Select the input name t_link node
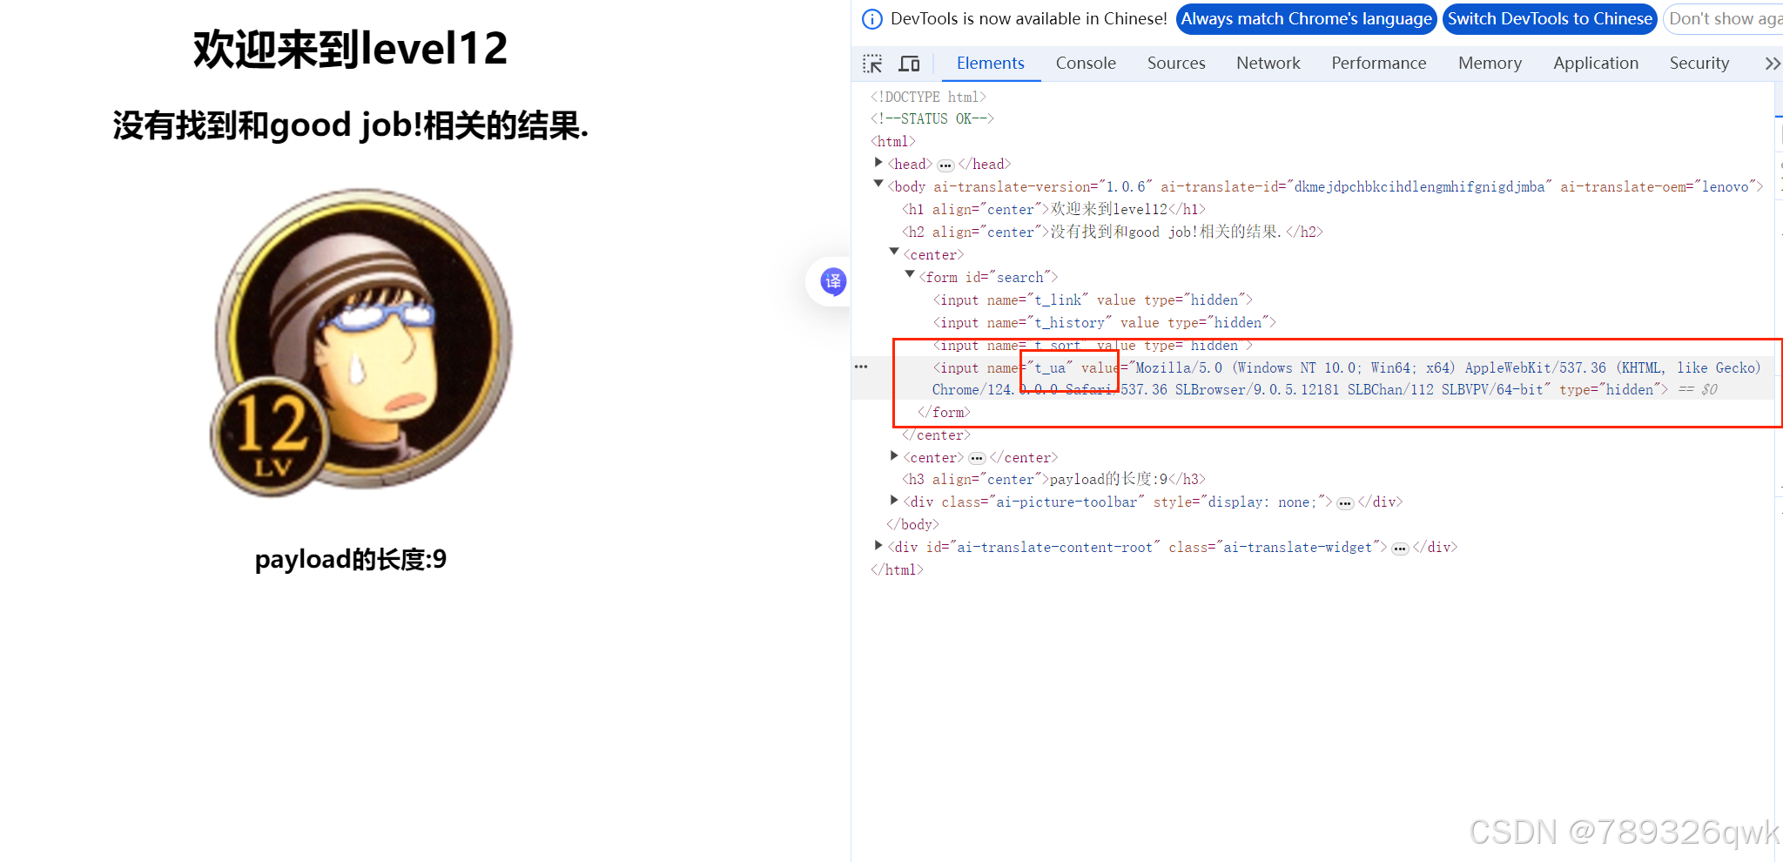Viewport: 1783px width, 862px height. (x=1093, y=300)
